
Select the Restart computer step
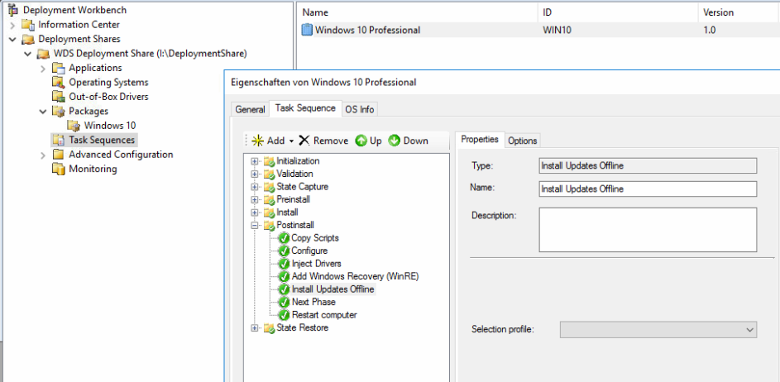[324, 315]
